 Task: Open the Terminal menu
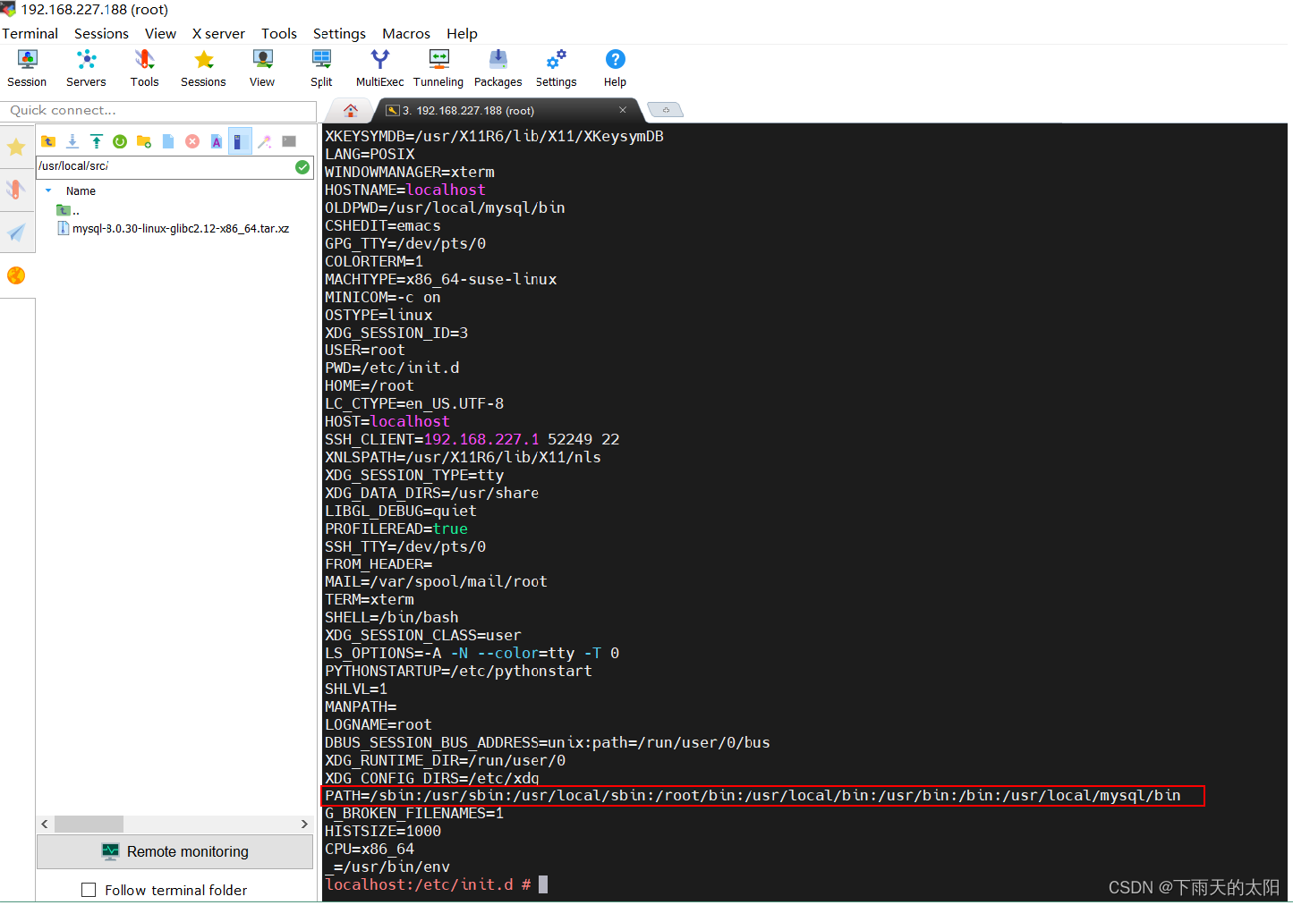(x=30, y=33)
